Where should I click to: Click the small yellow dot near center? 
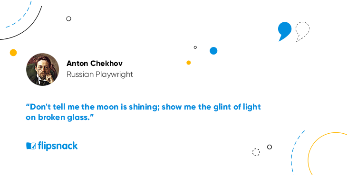click(189, 63)
